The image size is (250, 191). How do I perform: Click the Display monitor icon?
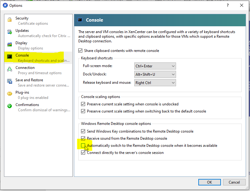click(10, 44)
